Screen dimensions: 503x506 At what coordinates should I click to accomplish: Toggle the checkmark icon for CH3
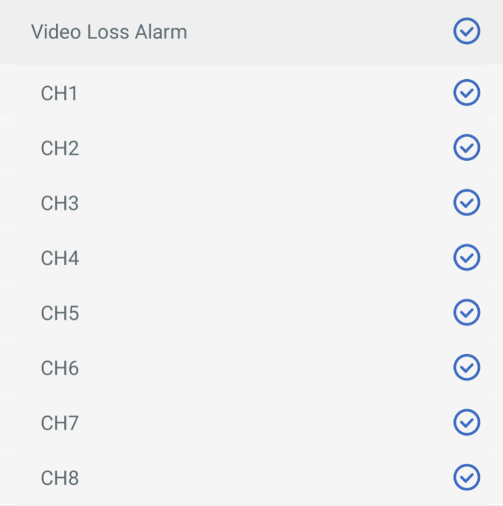click(467, 202)
